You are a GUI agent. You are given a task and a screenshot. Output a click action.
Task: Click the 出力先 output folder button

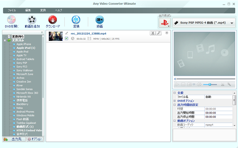pos(14,139)
